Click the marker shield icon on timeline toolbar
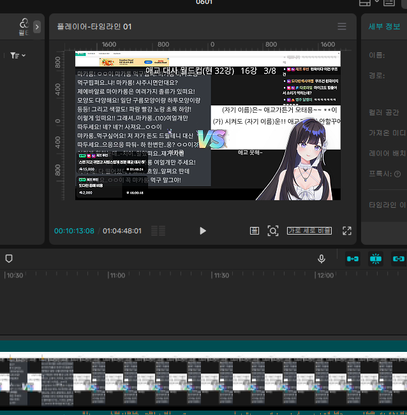 click(x=9, y=259)
